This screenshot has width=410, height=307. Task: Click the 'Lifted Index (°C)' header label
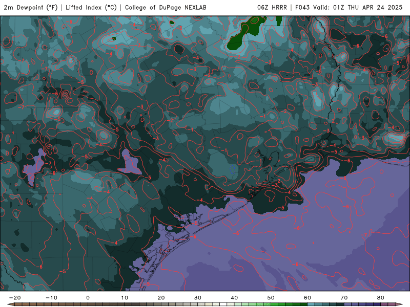(x=91, y=8)
